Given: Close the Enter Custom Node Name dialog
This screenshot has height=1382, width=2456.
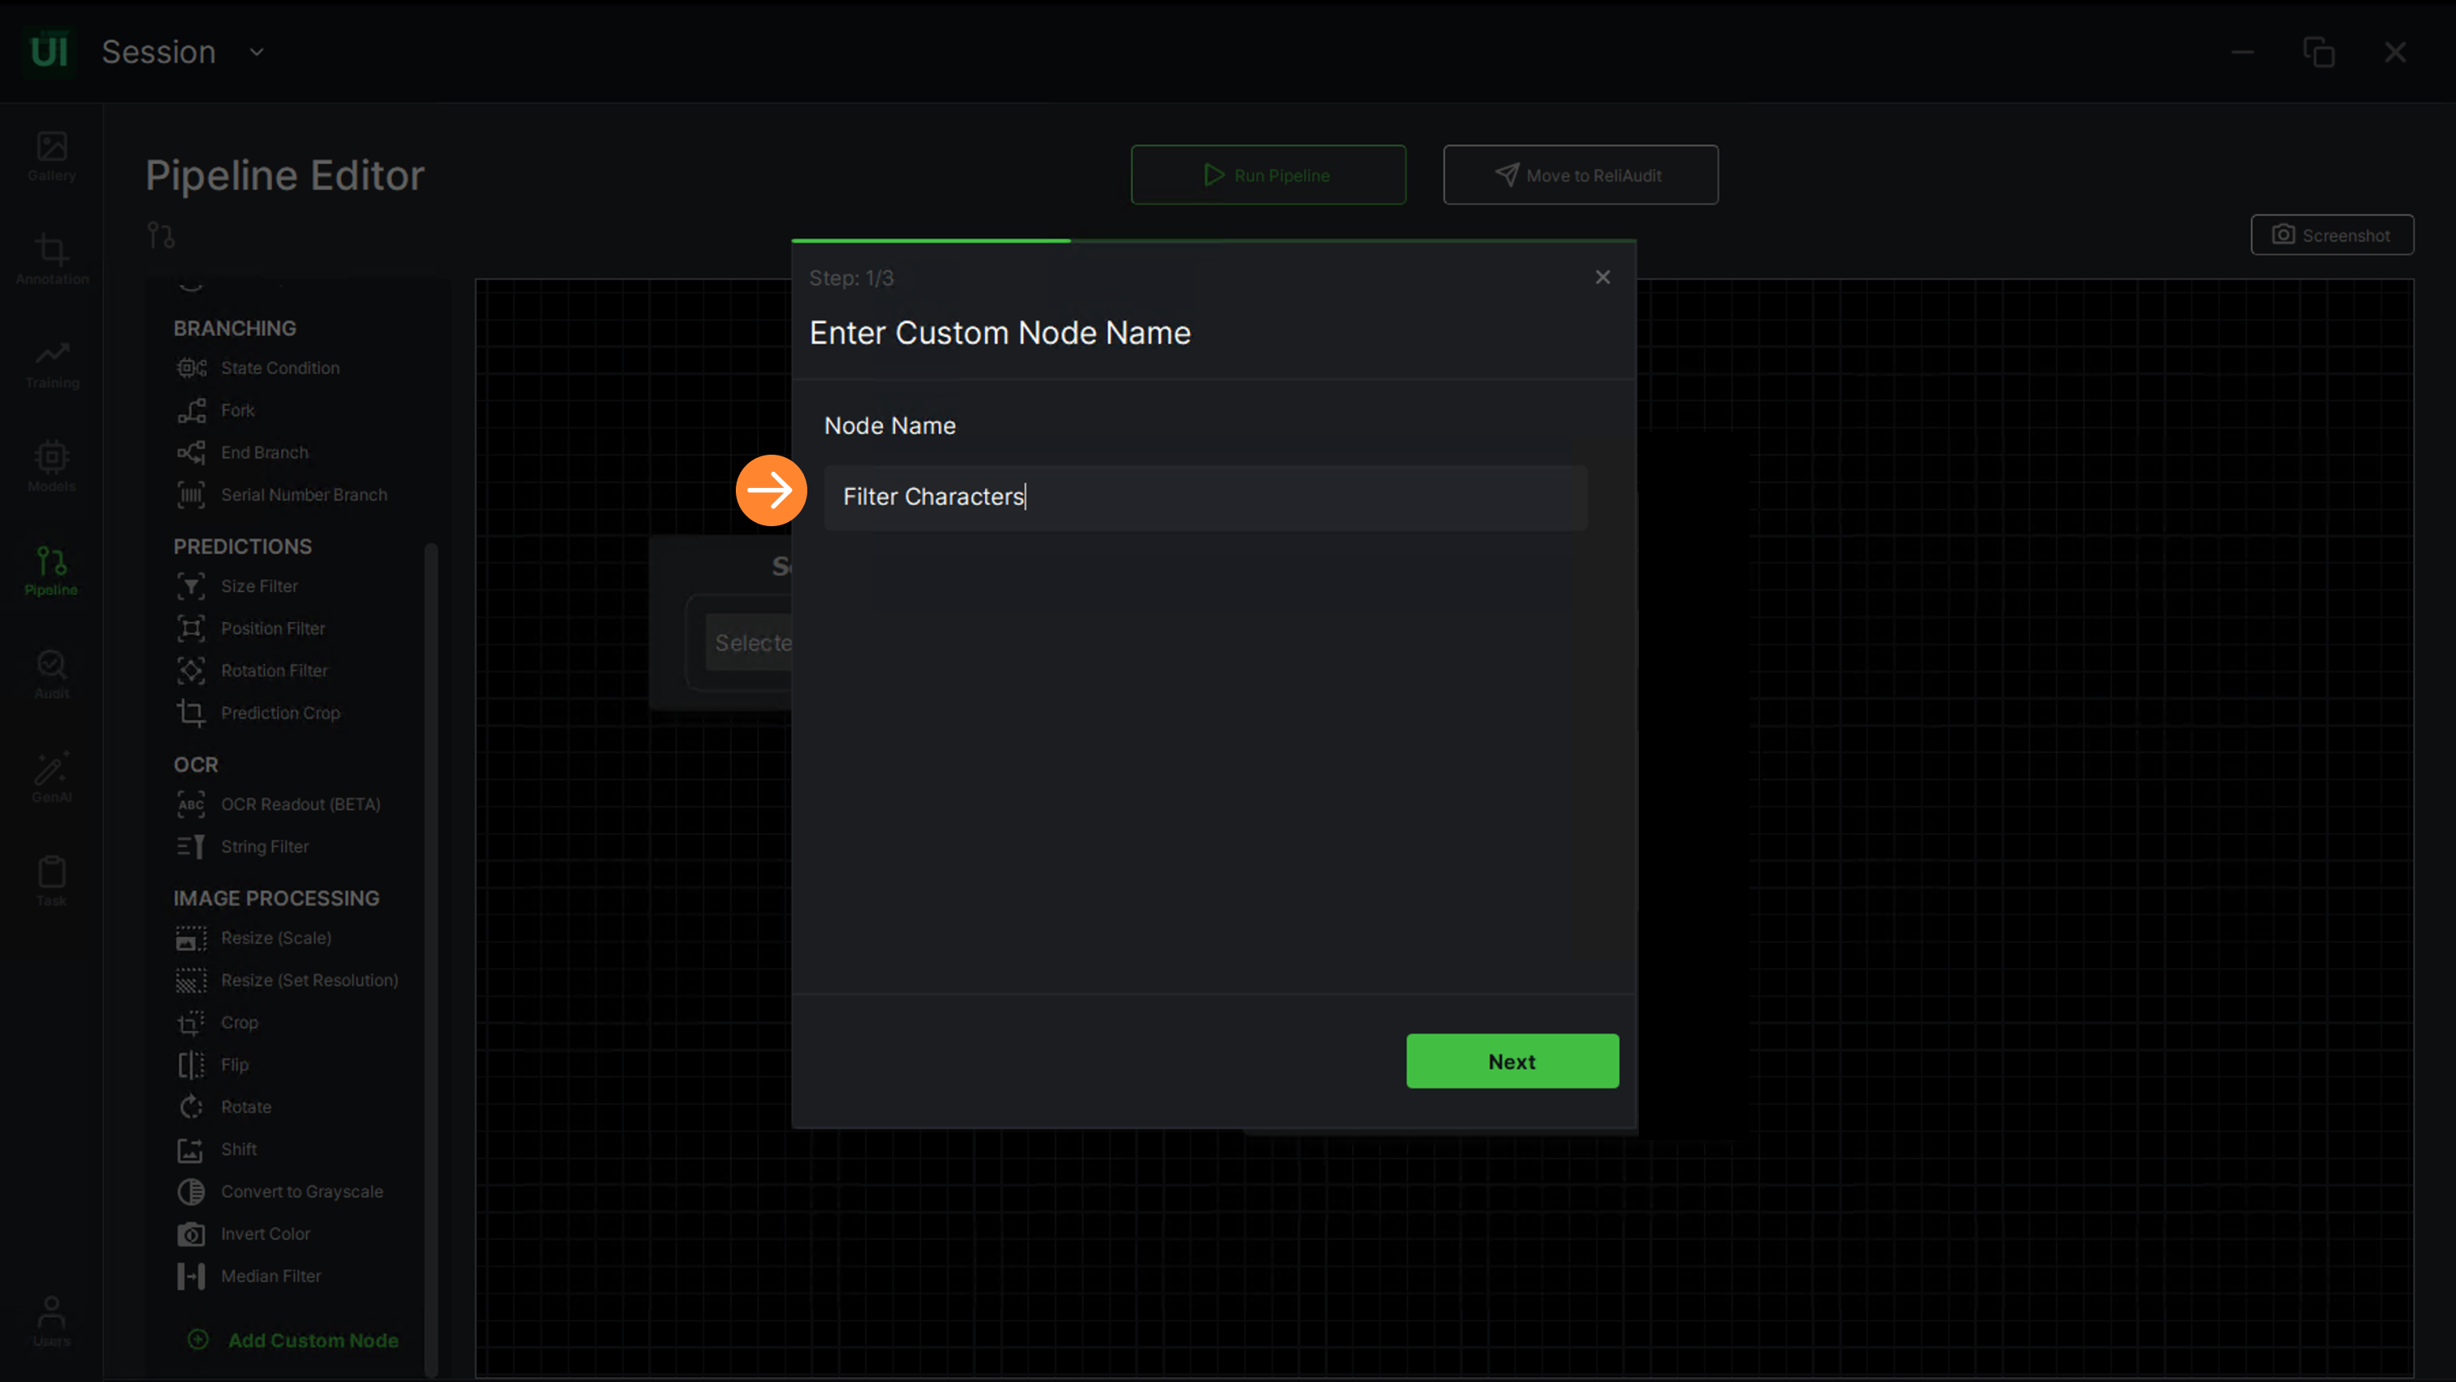Looking at the screenshot, I should click(x=1602, y=278).
